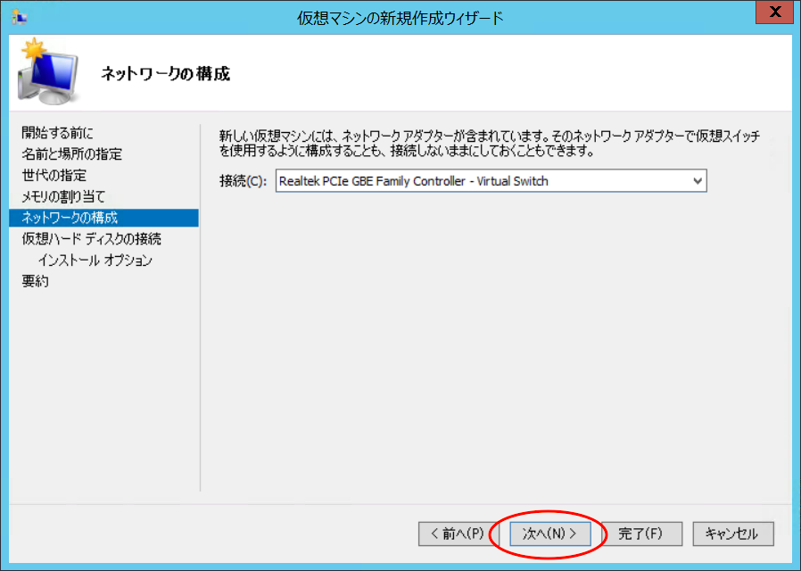The height and width of the screenshot is (571, 801).
Task: Click the 接続(C): field label
Action: click(x=243, y=181)
